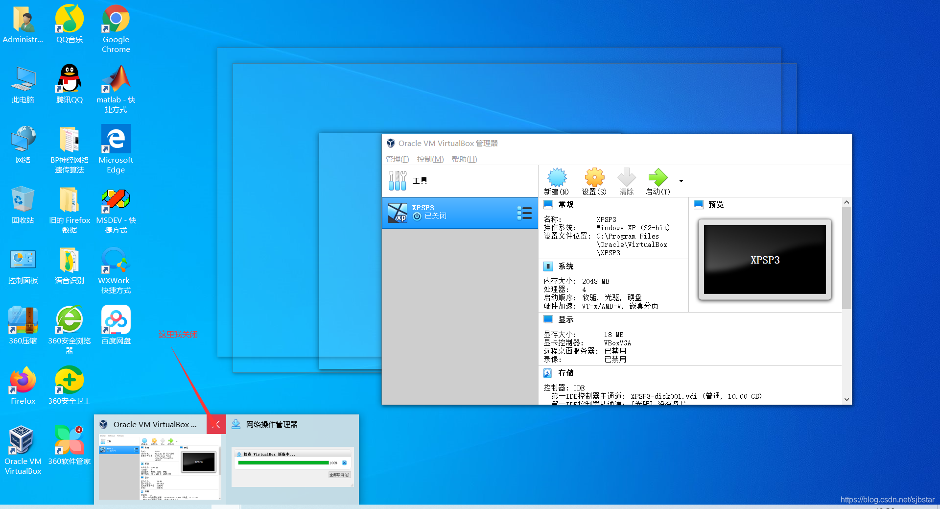Click the 网络操作管理器 preview title

pos(272,425)
